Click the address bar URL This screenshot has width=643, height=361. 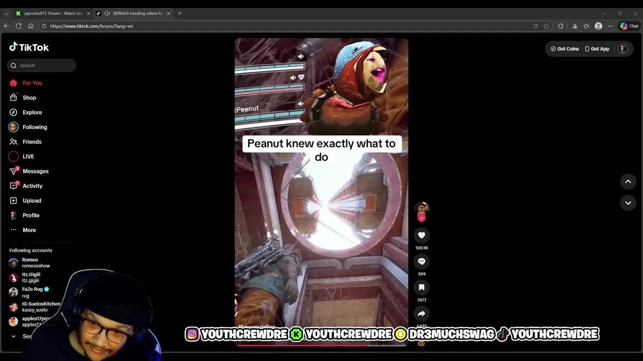pos(91,26)
